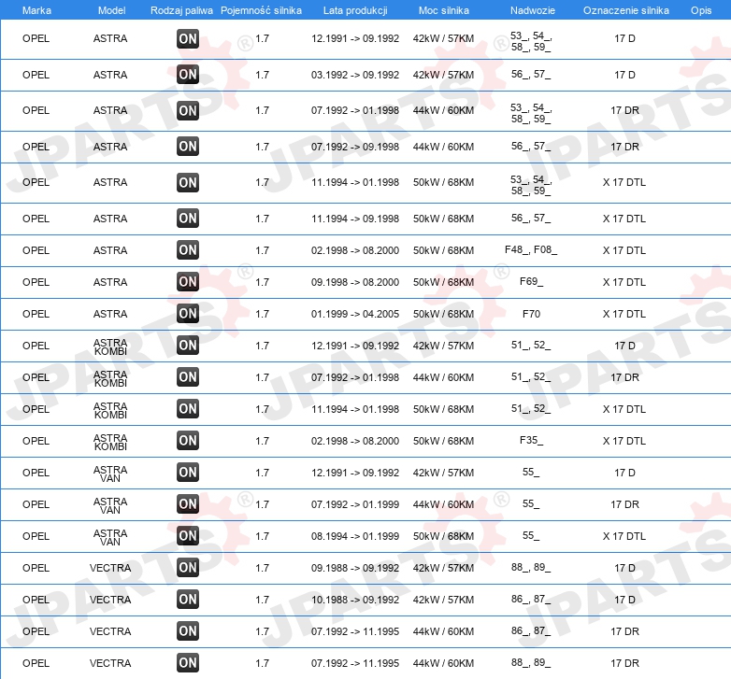This screenshot has height=679, width=731.
Task: Click the Pojemność silnika column header
Action: click(x=261, y=10)
